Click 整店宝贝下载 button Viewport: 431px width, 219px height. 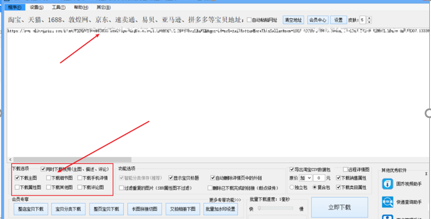[x=31, y=209]
